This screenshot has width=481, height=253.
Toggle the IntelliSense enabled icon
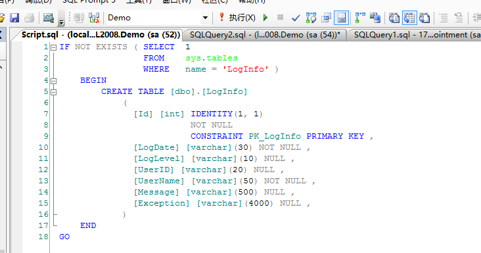[342, 18]
